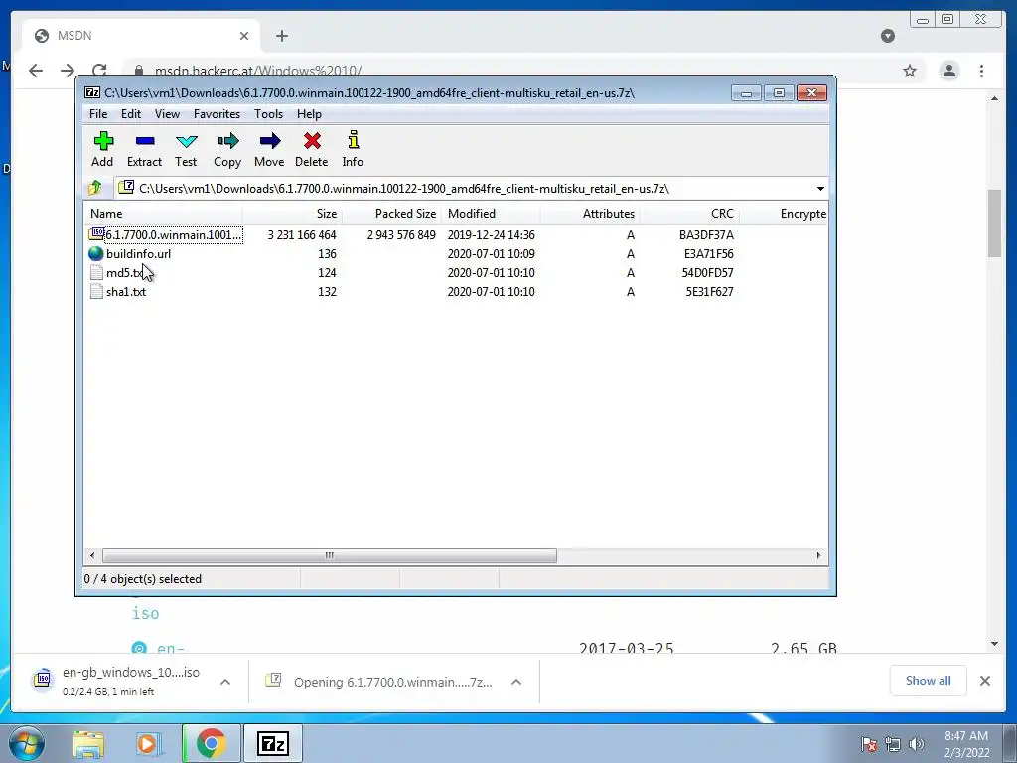Click horizontal scrollbar left arrow
The image size is (1017, 763).
(x=92, y=556)
